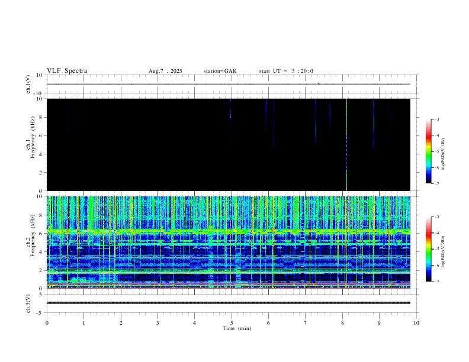Image resolution: width=469 pixels, height=362 pixels.
Task: Click time axis tick label '3'
Action: (158, 323)
